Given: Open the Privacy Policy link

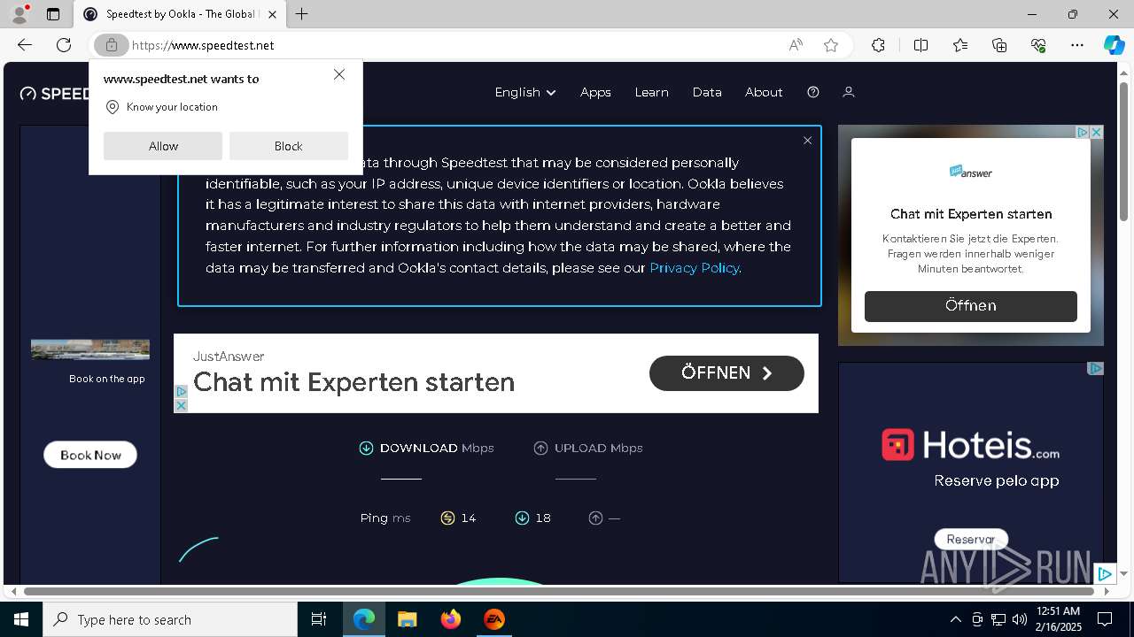Looking at the screenshot, I should coord(694,267).
